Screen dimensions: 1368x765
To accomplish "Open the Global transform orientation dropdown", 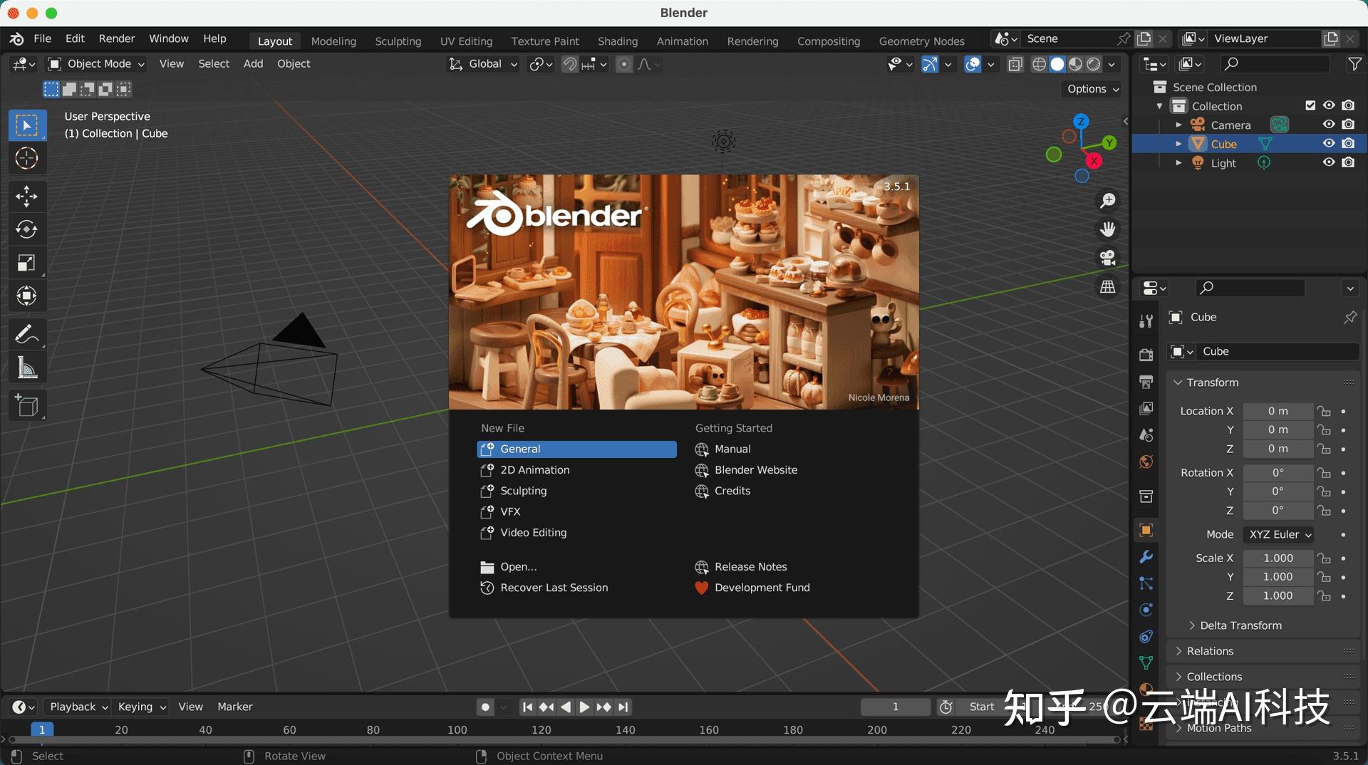I will (x=482, y=64).
